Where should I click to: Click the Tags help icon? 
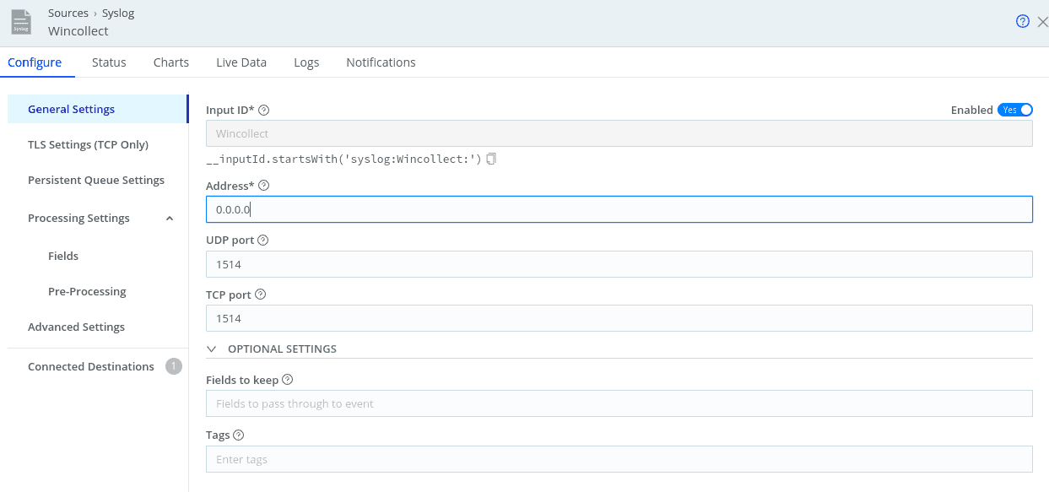pos(238,435)
